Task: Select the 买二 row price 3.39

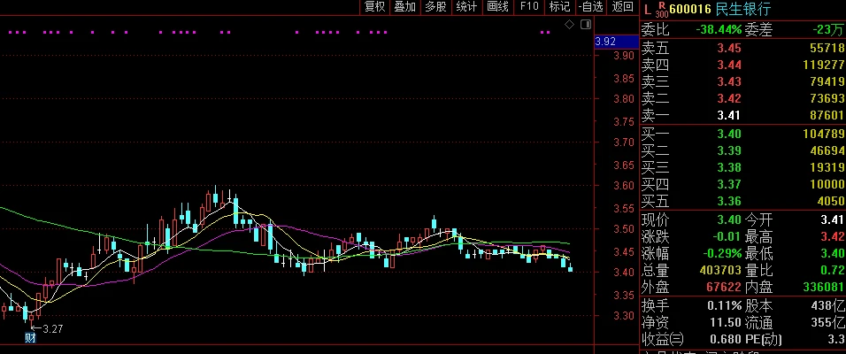Action: (729, 150)
